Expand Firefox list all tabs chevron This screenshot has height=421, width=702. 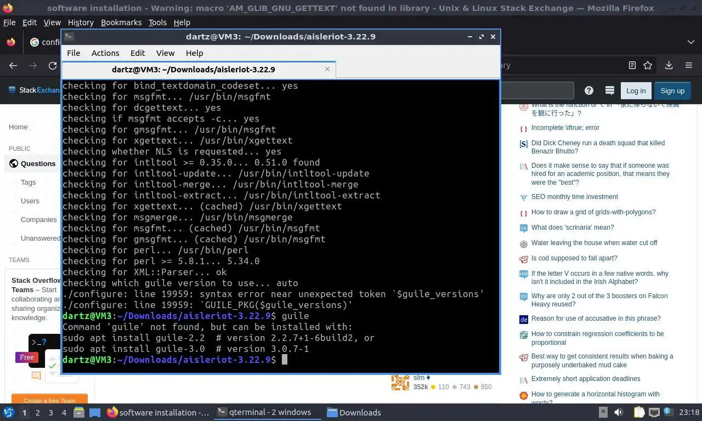(691, 42)
